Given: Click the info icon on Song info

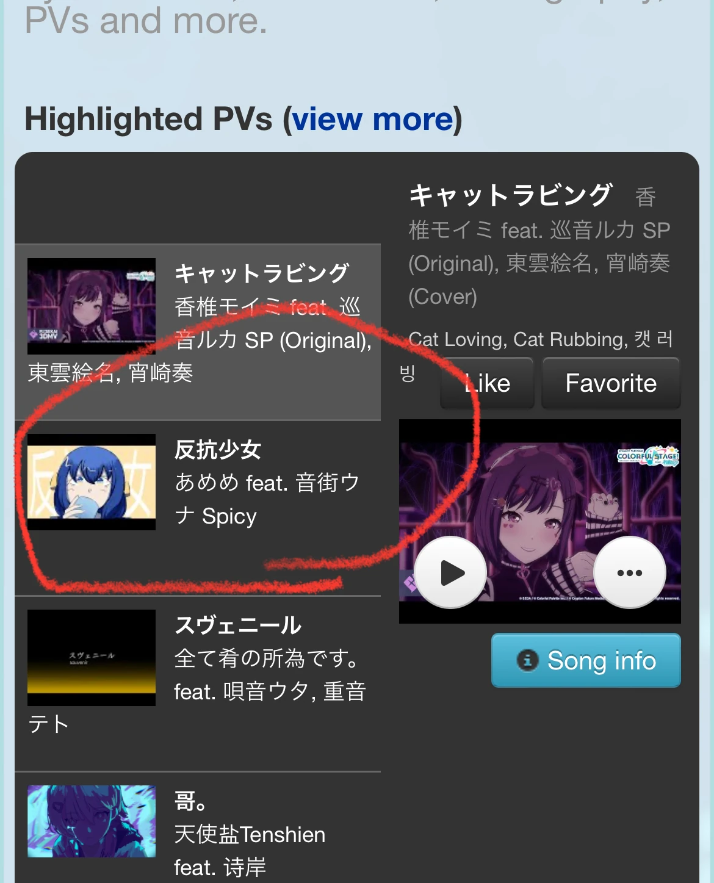Looking at the screenshot, I should coord(528,660).
